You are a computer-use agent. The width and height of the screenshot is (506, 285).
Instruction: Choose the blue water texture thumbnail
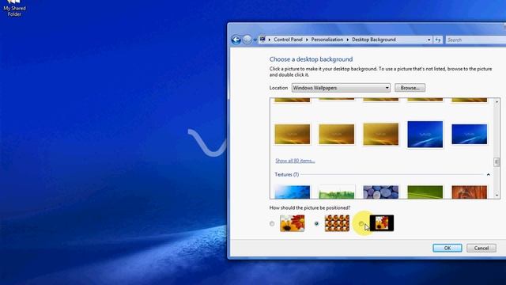pyautogui.click(x=293, y=192)
